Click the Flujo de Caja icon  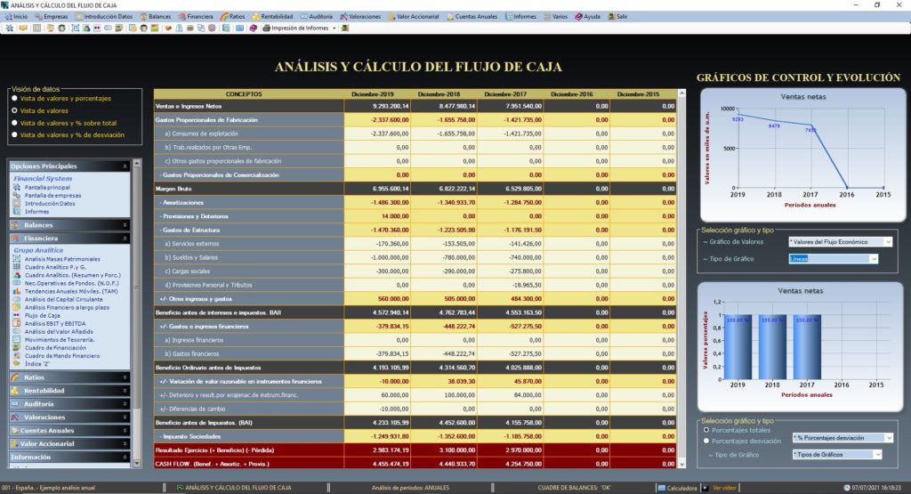16,316
